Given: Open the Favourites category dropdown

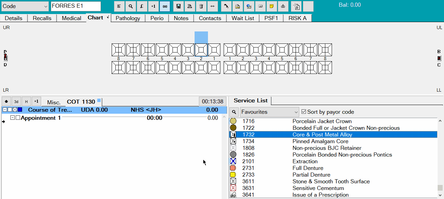Looking at the screenshot, I should pos(296,112).
